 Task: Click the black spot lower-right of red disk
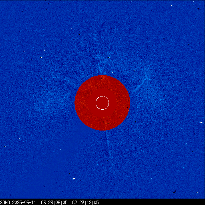click(136, 122)
